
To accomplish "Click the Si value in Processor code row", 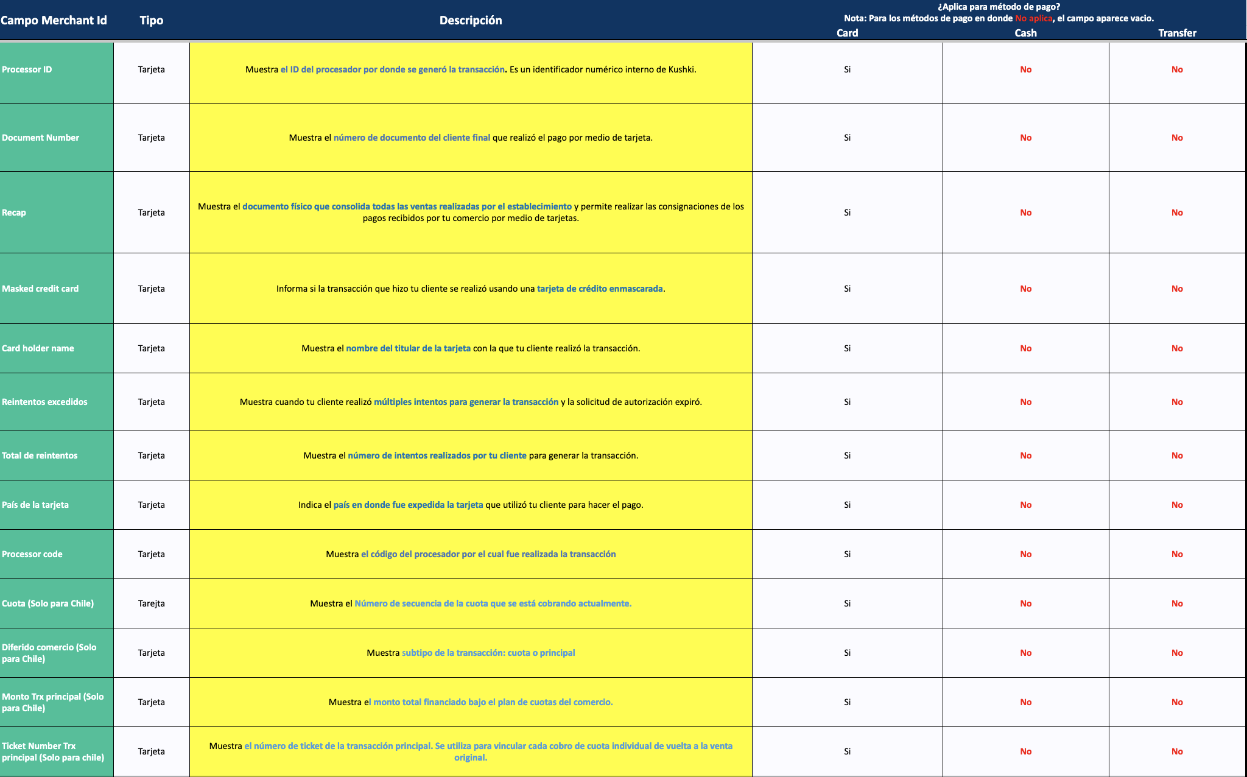I will point(846,554).
